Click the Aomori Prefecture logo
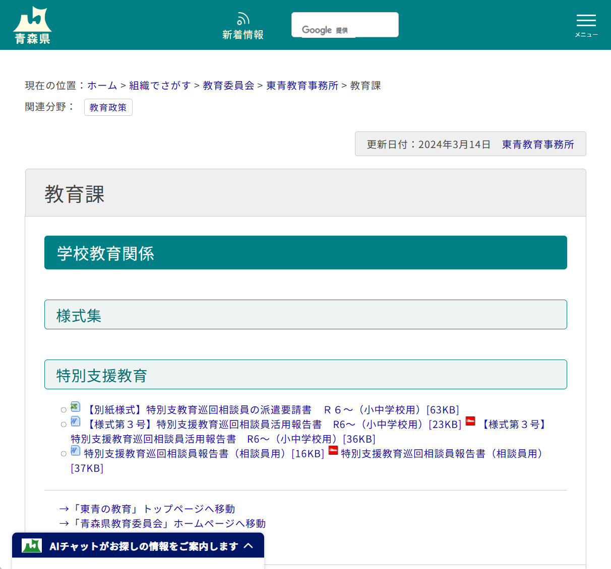Image resolution: width=611 pixels, height=569 pixels. 33,24
